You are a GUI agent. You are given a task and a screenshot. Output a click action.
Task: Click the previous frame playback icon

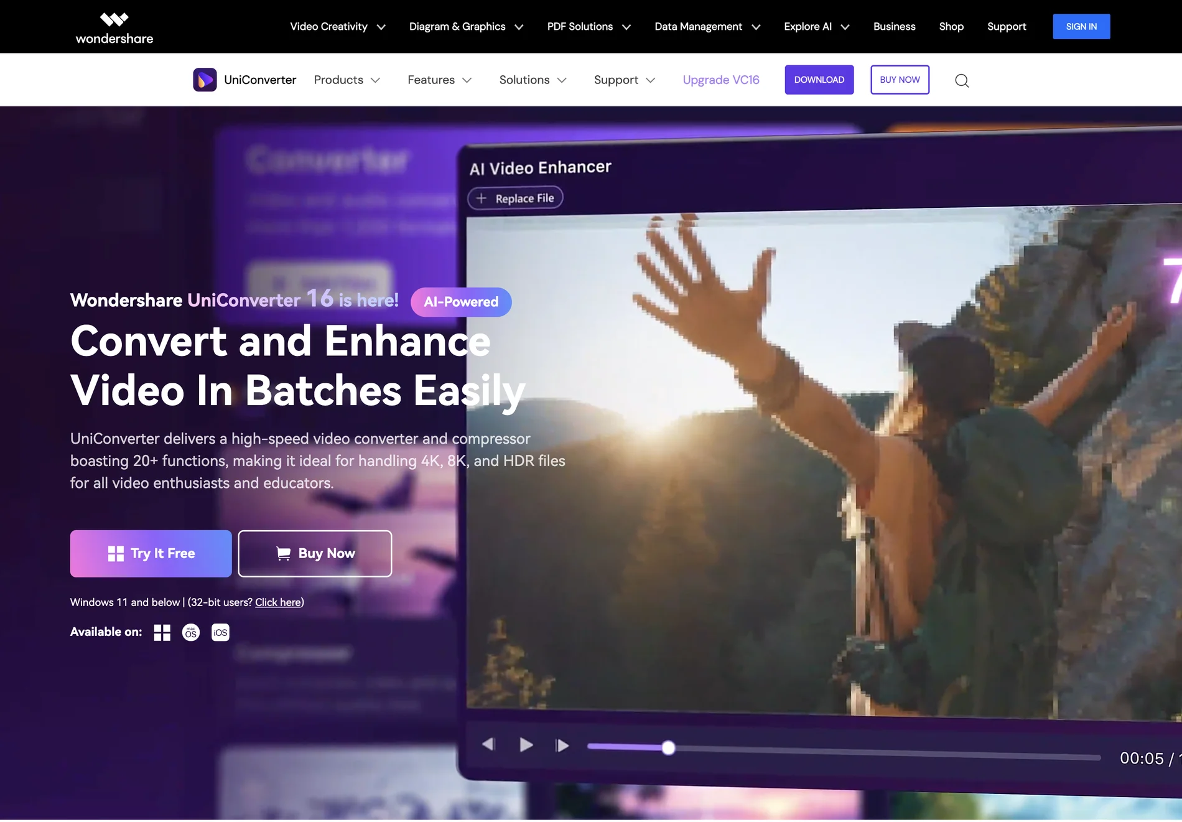pos(488,744)
